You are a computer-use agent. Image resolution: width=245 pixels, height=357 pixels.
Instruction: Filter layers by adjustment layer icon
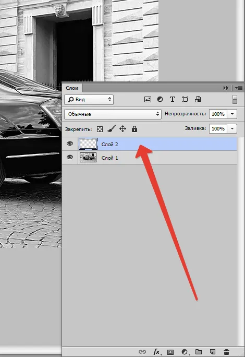(160, 100)
